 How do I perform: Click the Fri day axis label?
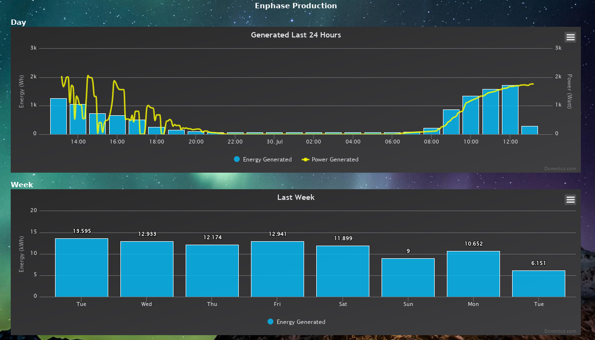tap(277, 304)
